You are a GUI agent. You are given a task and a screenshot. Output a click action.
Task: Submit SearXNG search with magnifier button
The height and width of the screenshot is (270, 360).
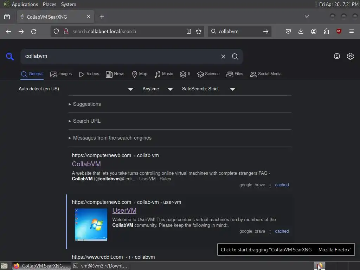235,57
